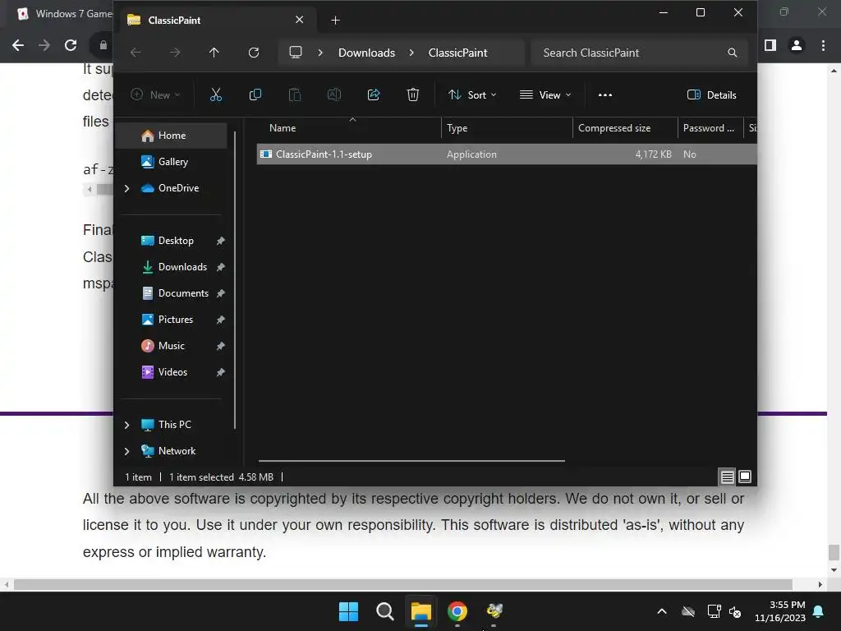Click Chrome page vertical scrollbar thumb
The height and width of the screenshot is (631, 841).
click(834, 552)
